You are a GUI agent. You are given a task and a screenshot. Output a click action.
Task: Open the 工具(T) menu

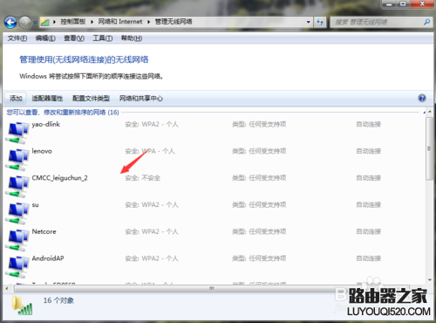103,38
